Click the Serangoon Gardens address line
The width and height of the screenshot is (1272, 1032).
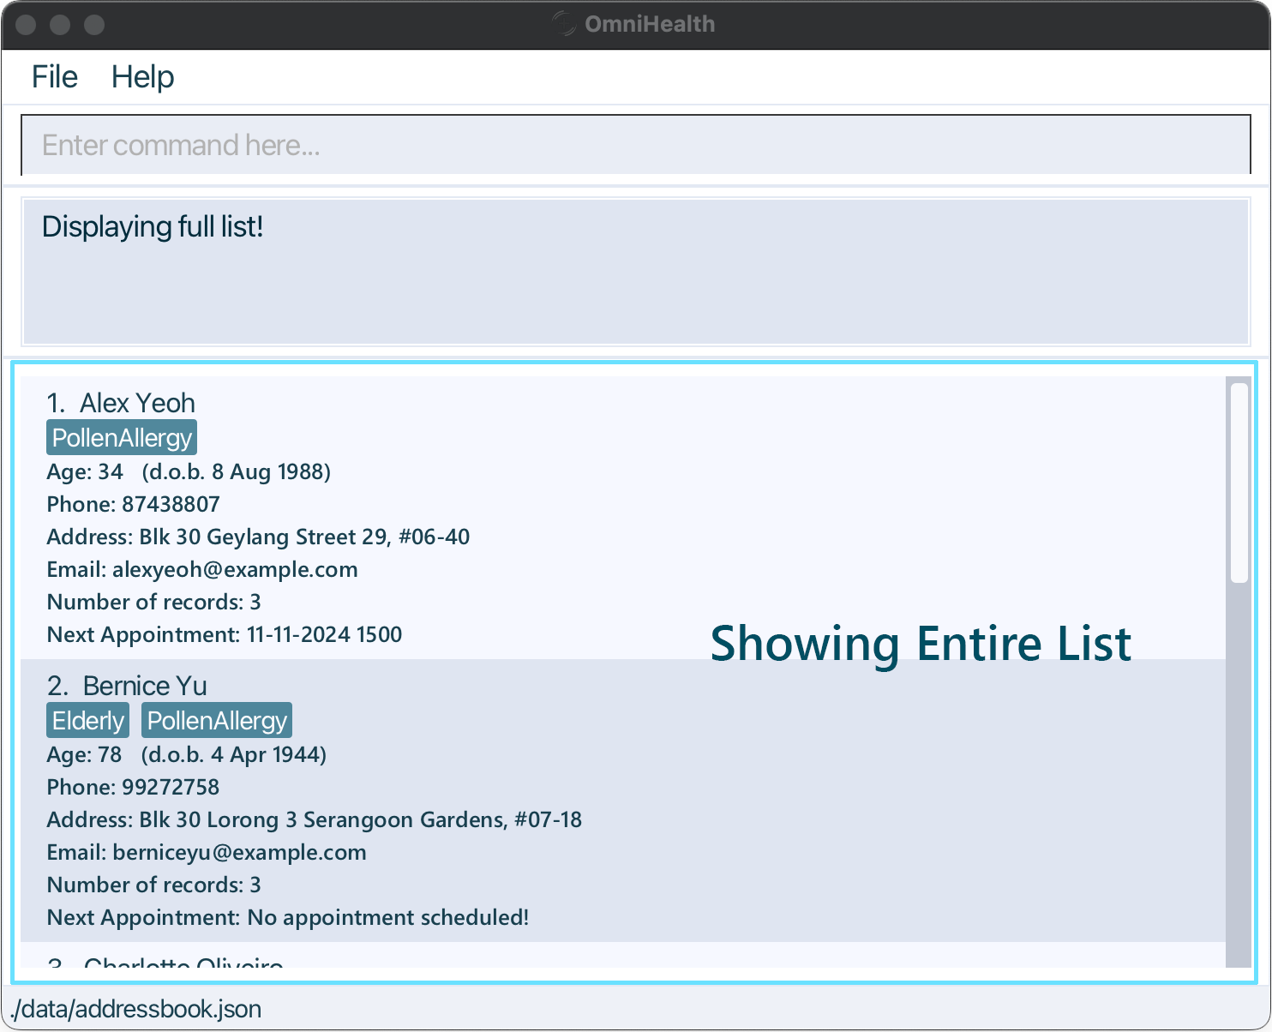[315, 819]
